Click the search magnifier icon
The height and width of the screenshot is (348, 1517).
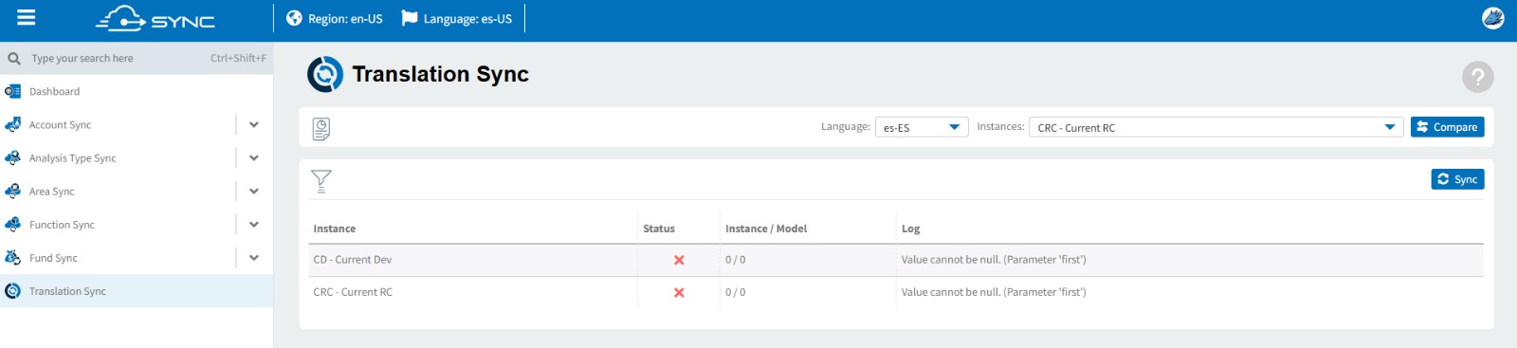14,59
